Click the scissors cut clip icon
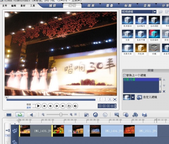 (x=110, y=99)
